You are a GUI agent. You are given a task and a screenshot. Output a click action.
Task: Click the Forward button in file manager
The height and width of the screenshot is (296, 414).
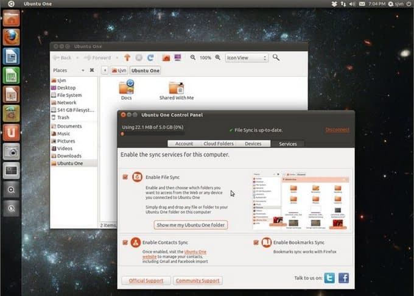(98, 58)
